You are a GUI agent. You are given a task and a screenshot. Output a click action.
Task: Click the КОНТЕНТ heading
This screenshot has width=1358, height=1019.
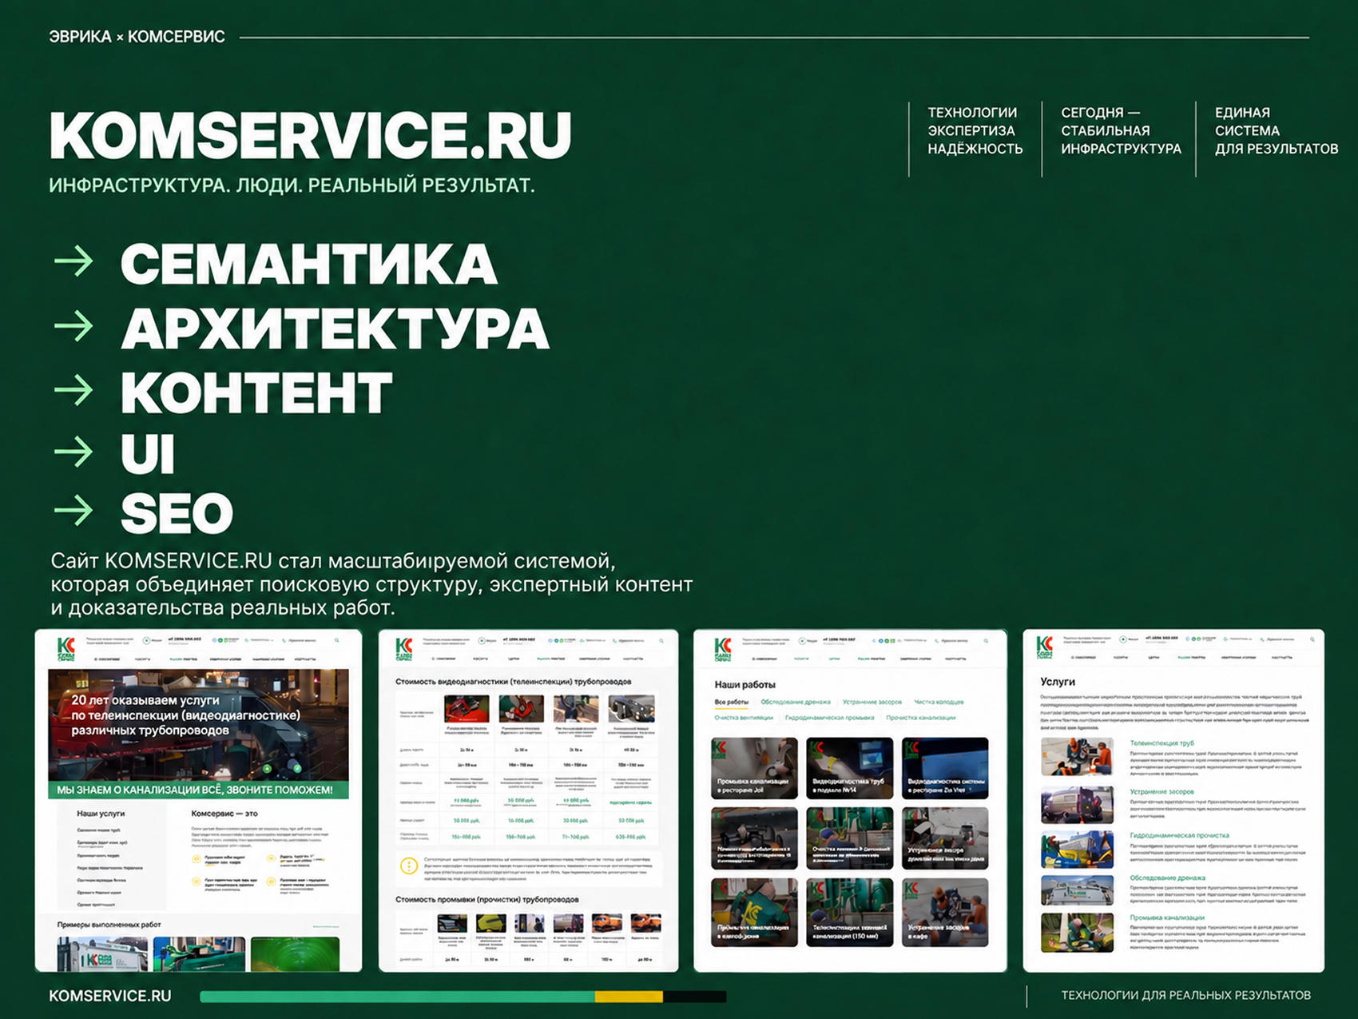coord(256,392)
